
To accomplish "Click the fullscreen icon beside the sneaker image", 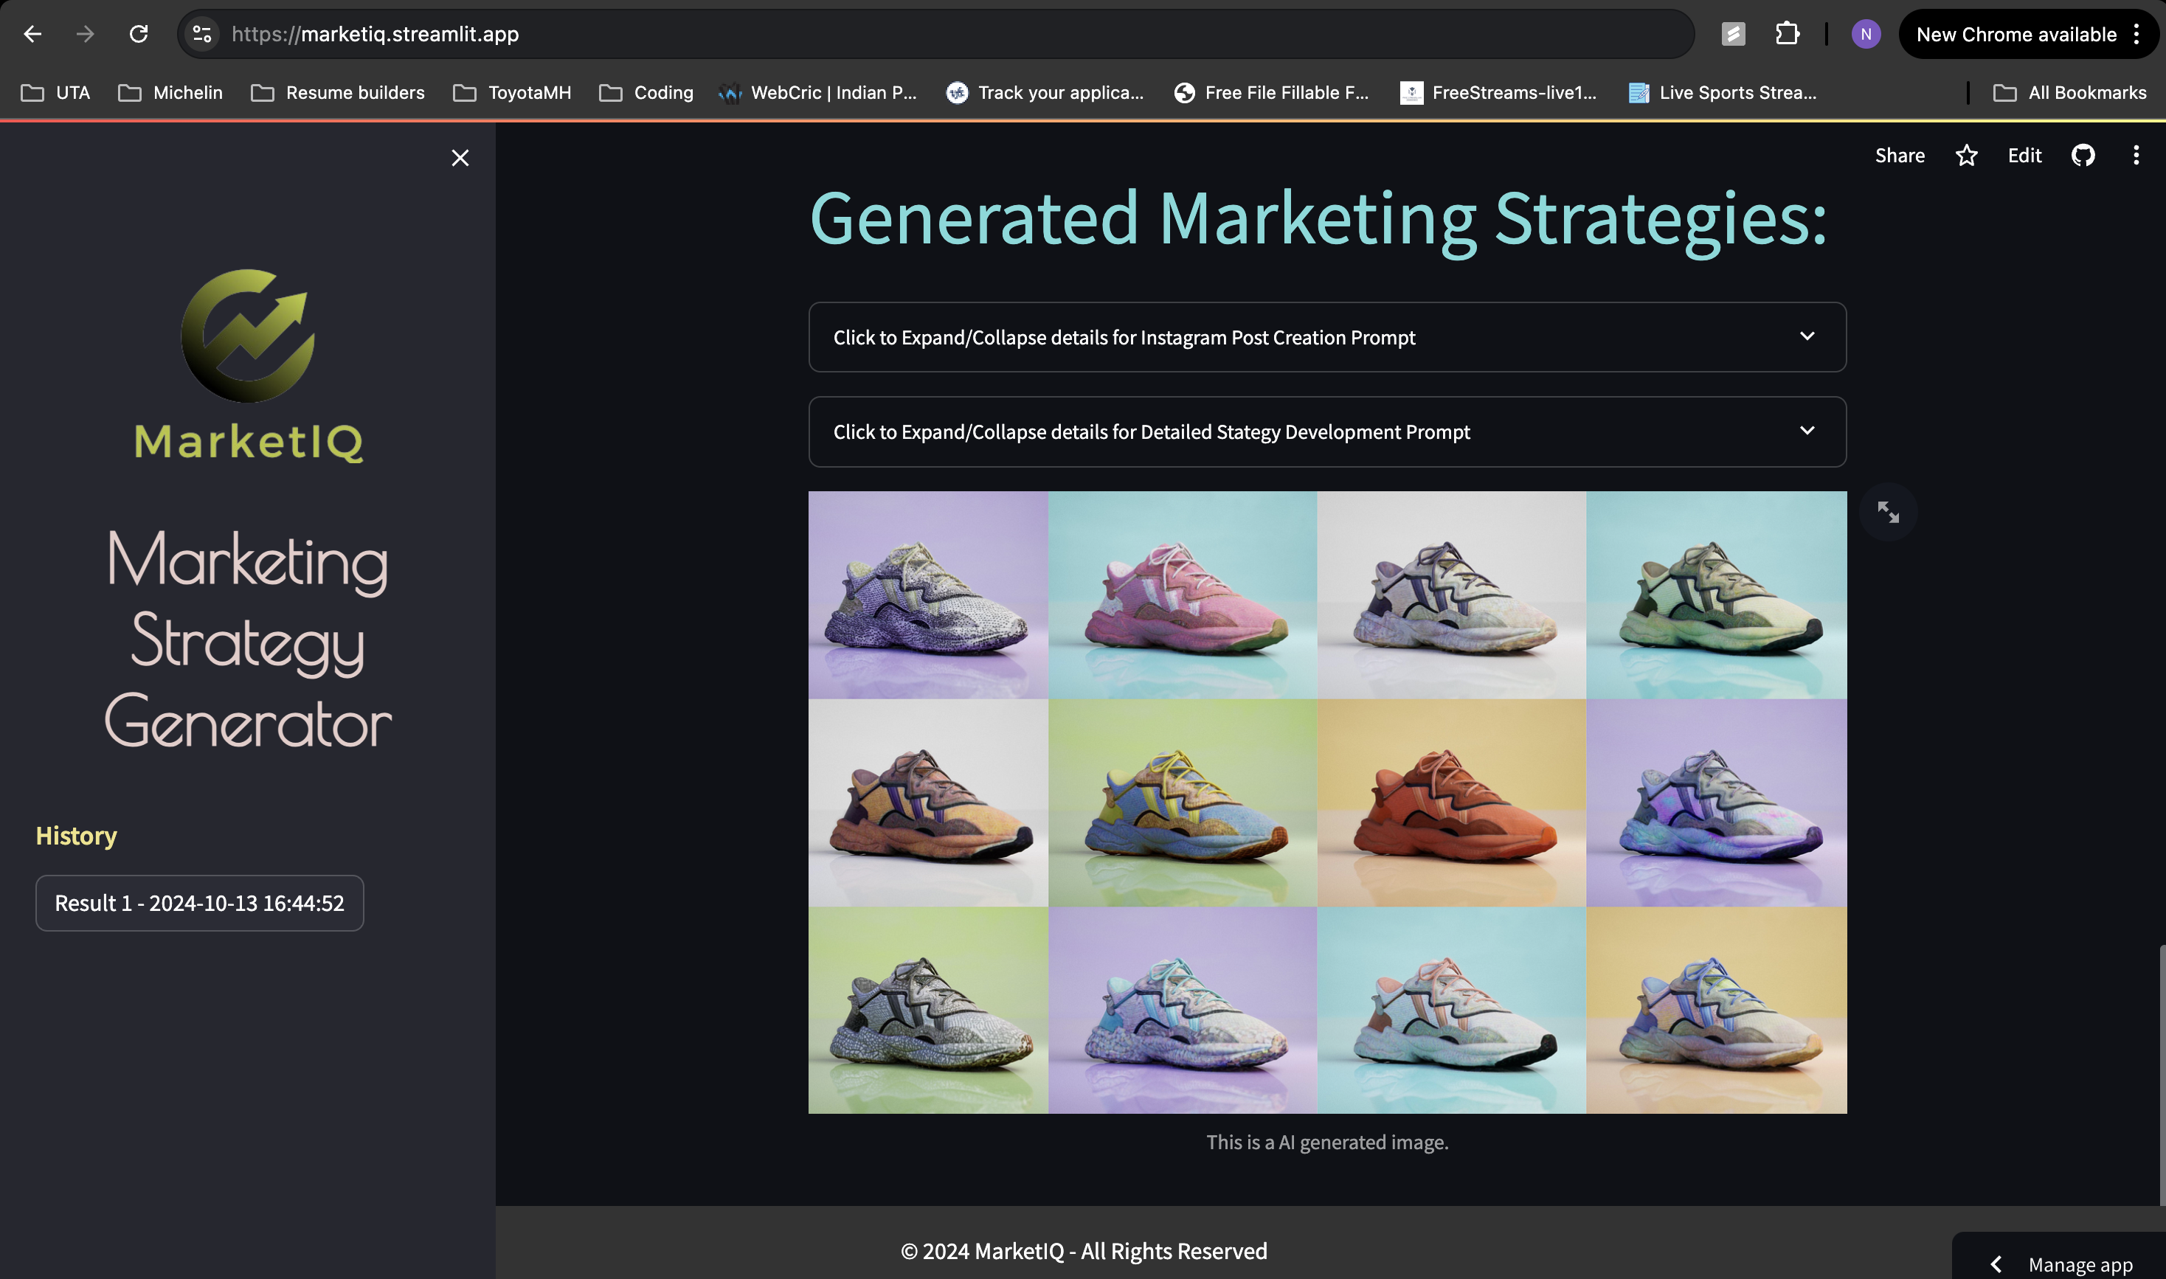I will (1888, 512).
